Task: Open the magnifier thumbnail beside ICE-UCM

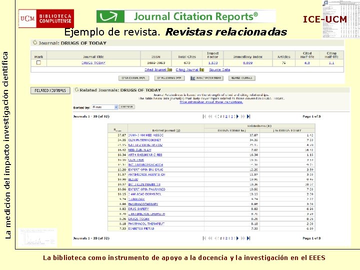Action: pyautogui.click(x=340, y=19)
